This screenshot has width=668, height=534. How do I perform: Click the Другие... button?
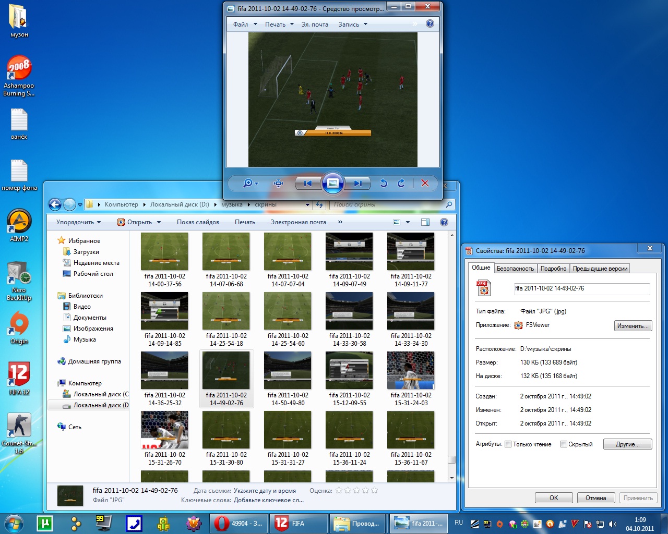(628, 444)
